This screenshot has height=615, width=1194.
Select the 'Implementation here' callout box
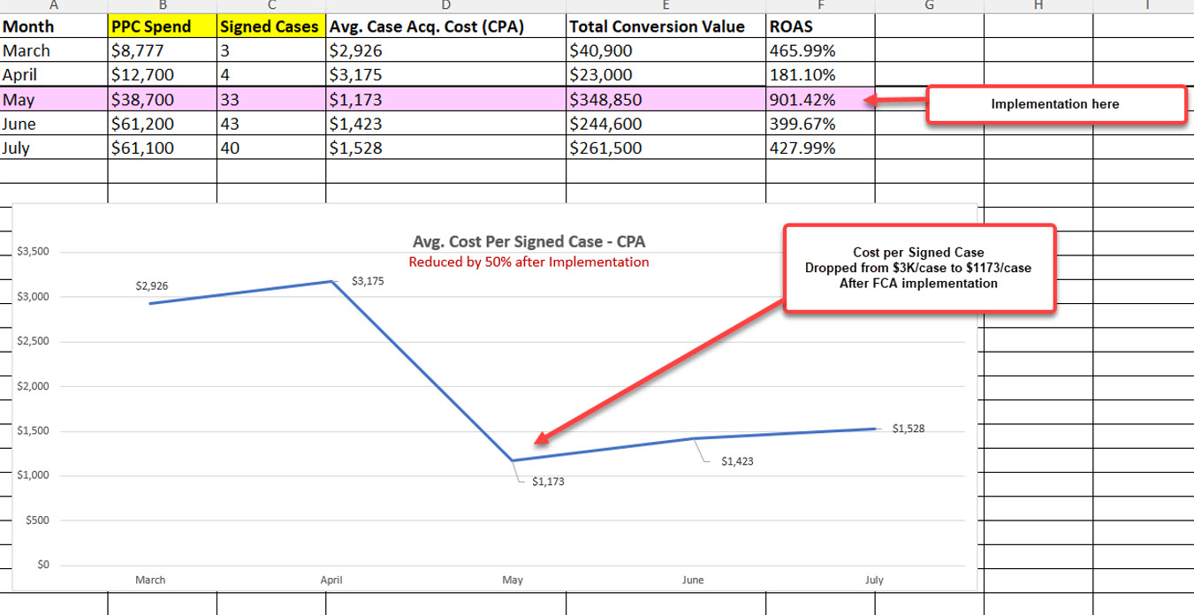click(x=1054, y=104)
